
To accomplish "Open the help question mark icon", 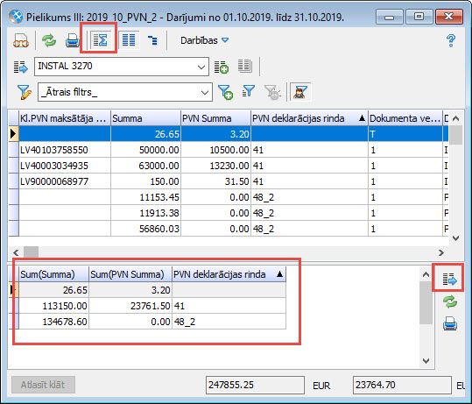I will click(x=451, y=40).
